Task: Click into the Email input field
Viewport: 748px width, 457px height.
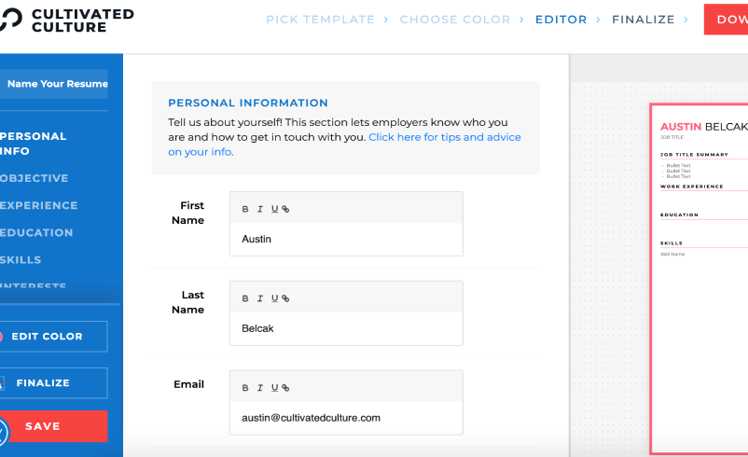Action: point(346,418)
